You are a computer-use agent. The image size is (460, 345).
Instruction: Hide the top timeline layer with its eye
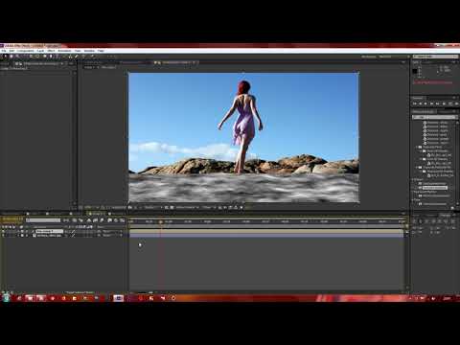3,231
